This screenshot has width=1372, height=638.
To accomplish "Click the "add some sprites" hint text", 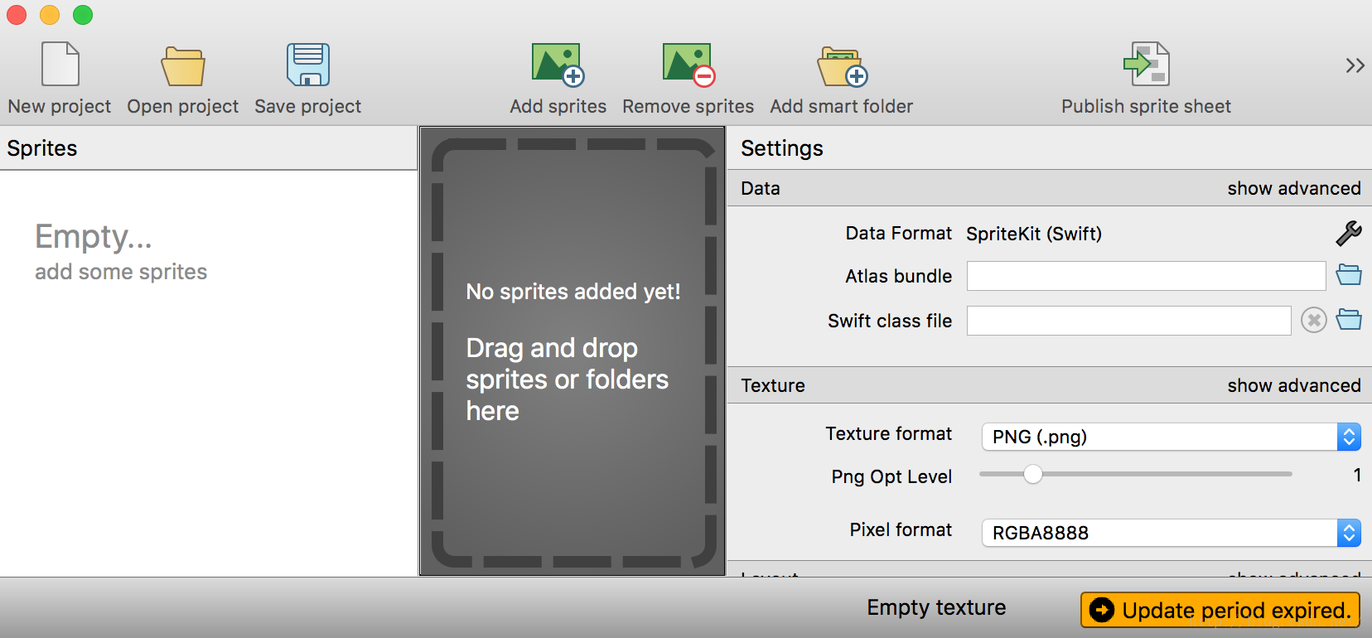I will coord(121,272).
